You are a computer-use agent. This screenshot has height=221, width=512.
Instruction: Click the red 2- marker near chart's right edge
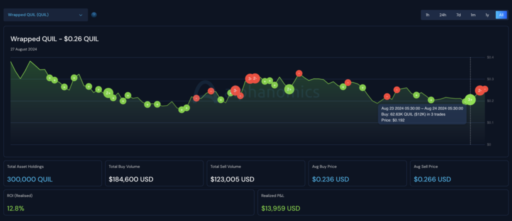(479, 90)
